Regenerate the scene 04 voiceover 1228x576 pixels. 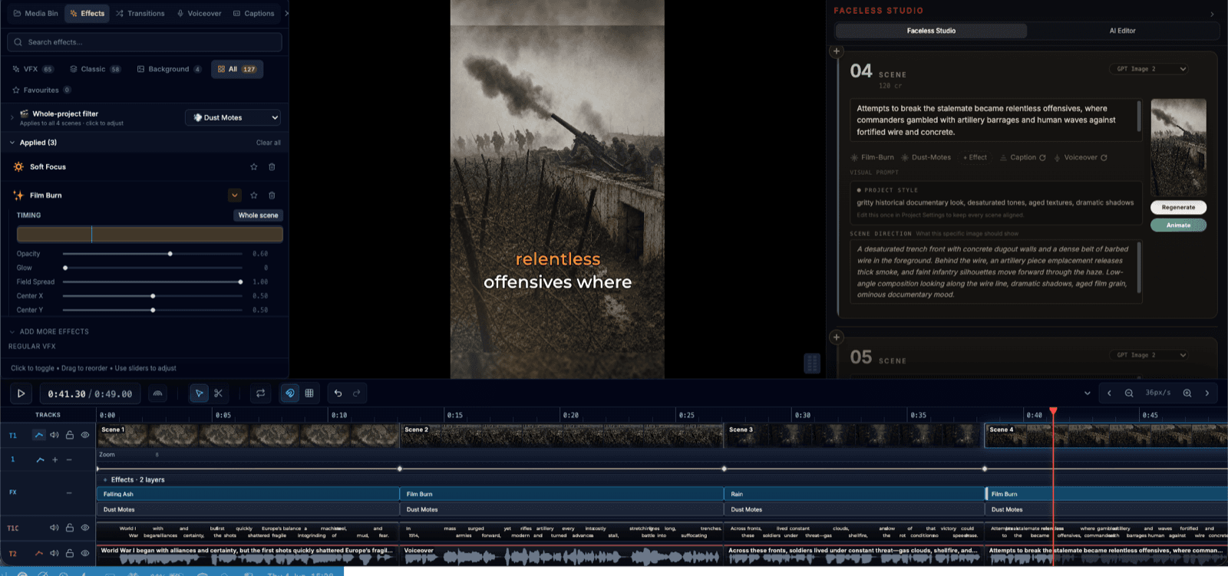click(1104, 158)
